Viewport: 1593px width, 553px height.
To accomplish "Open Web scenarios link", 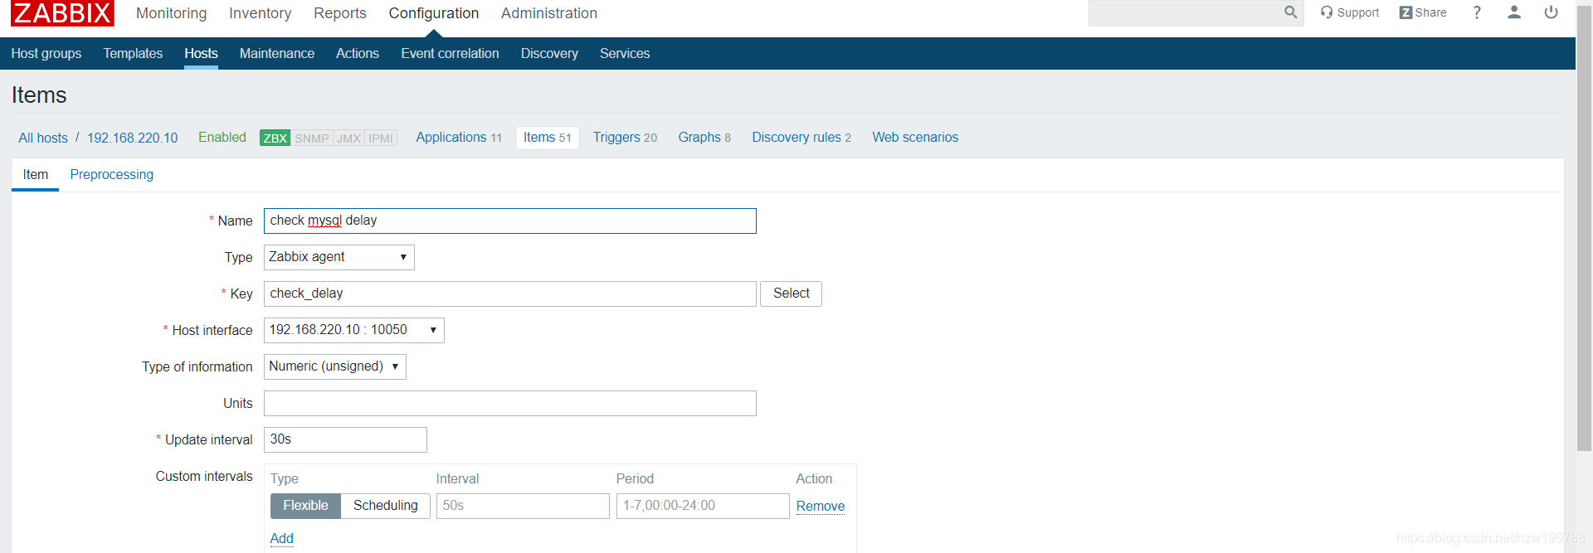I will click(x=915, y=137).
